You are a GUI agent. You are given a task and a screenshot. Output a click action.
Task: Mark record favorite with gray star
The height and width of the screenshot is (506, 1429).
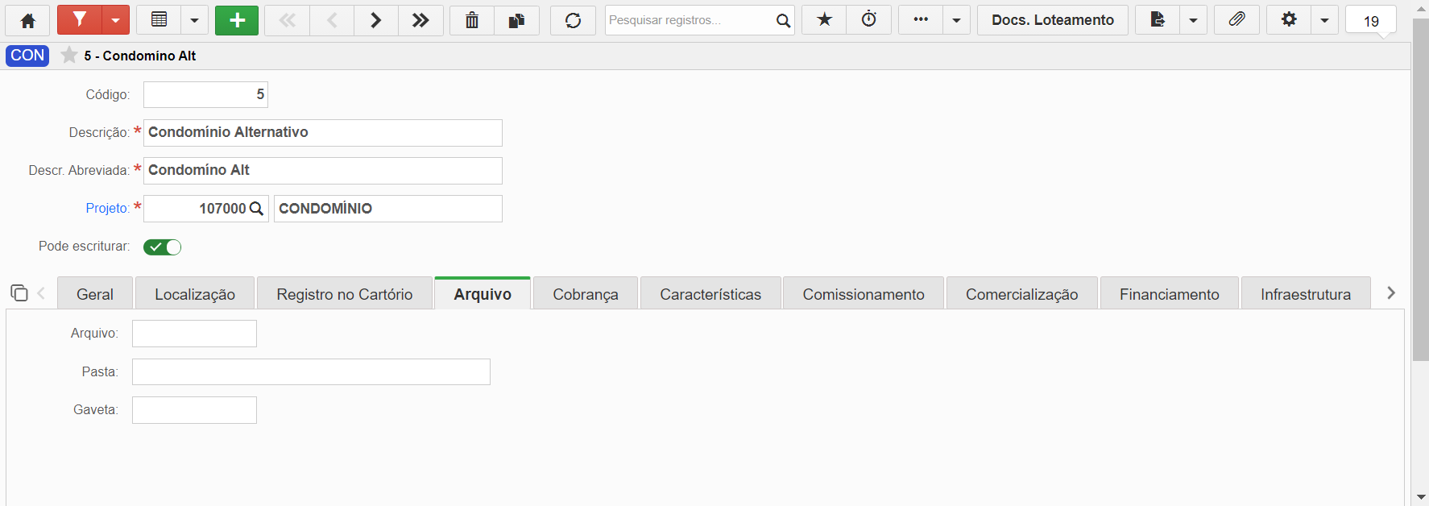pyautogui.click(x=69, y=55)
